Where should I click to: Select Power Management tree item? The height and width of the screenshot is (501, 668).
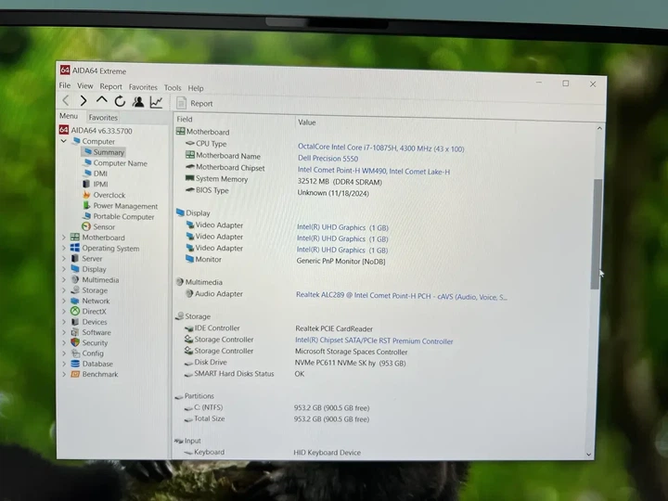[x=120, y=206]
